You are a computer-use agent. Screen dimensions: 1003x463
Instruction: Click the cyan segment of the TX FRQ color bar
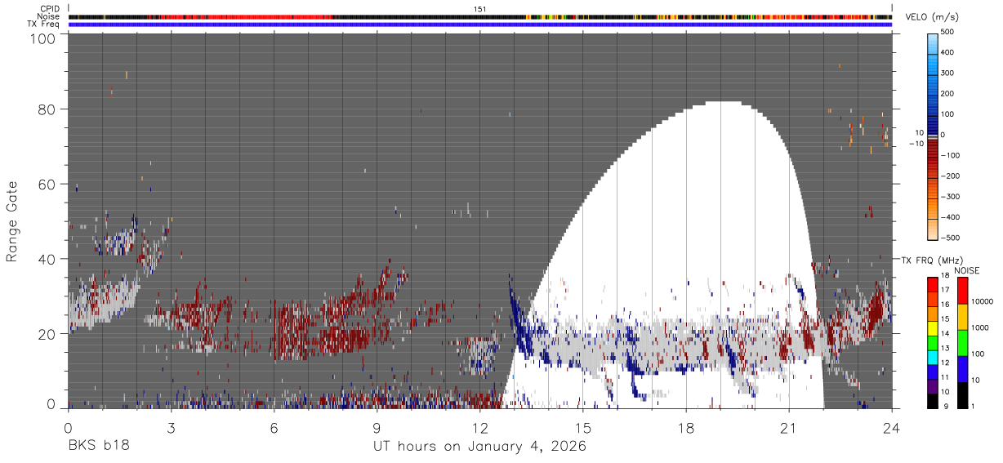933,357
